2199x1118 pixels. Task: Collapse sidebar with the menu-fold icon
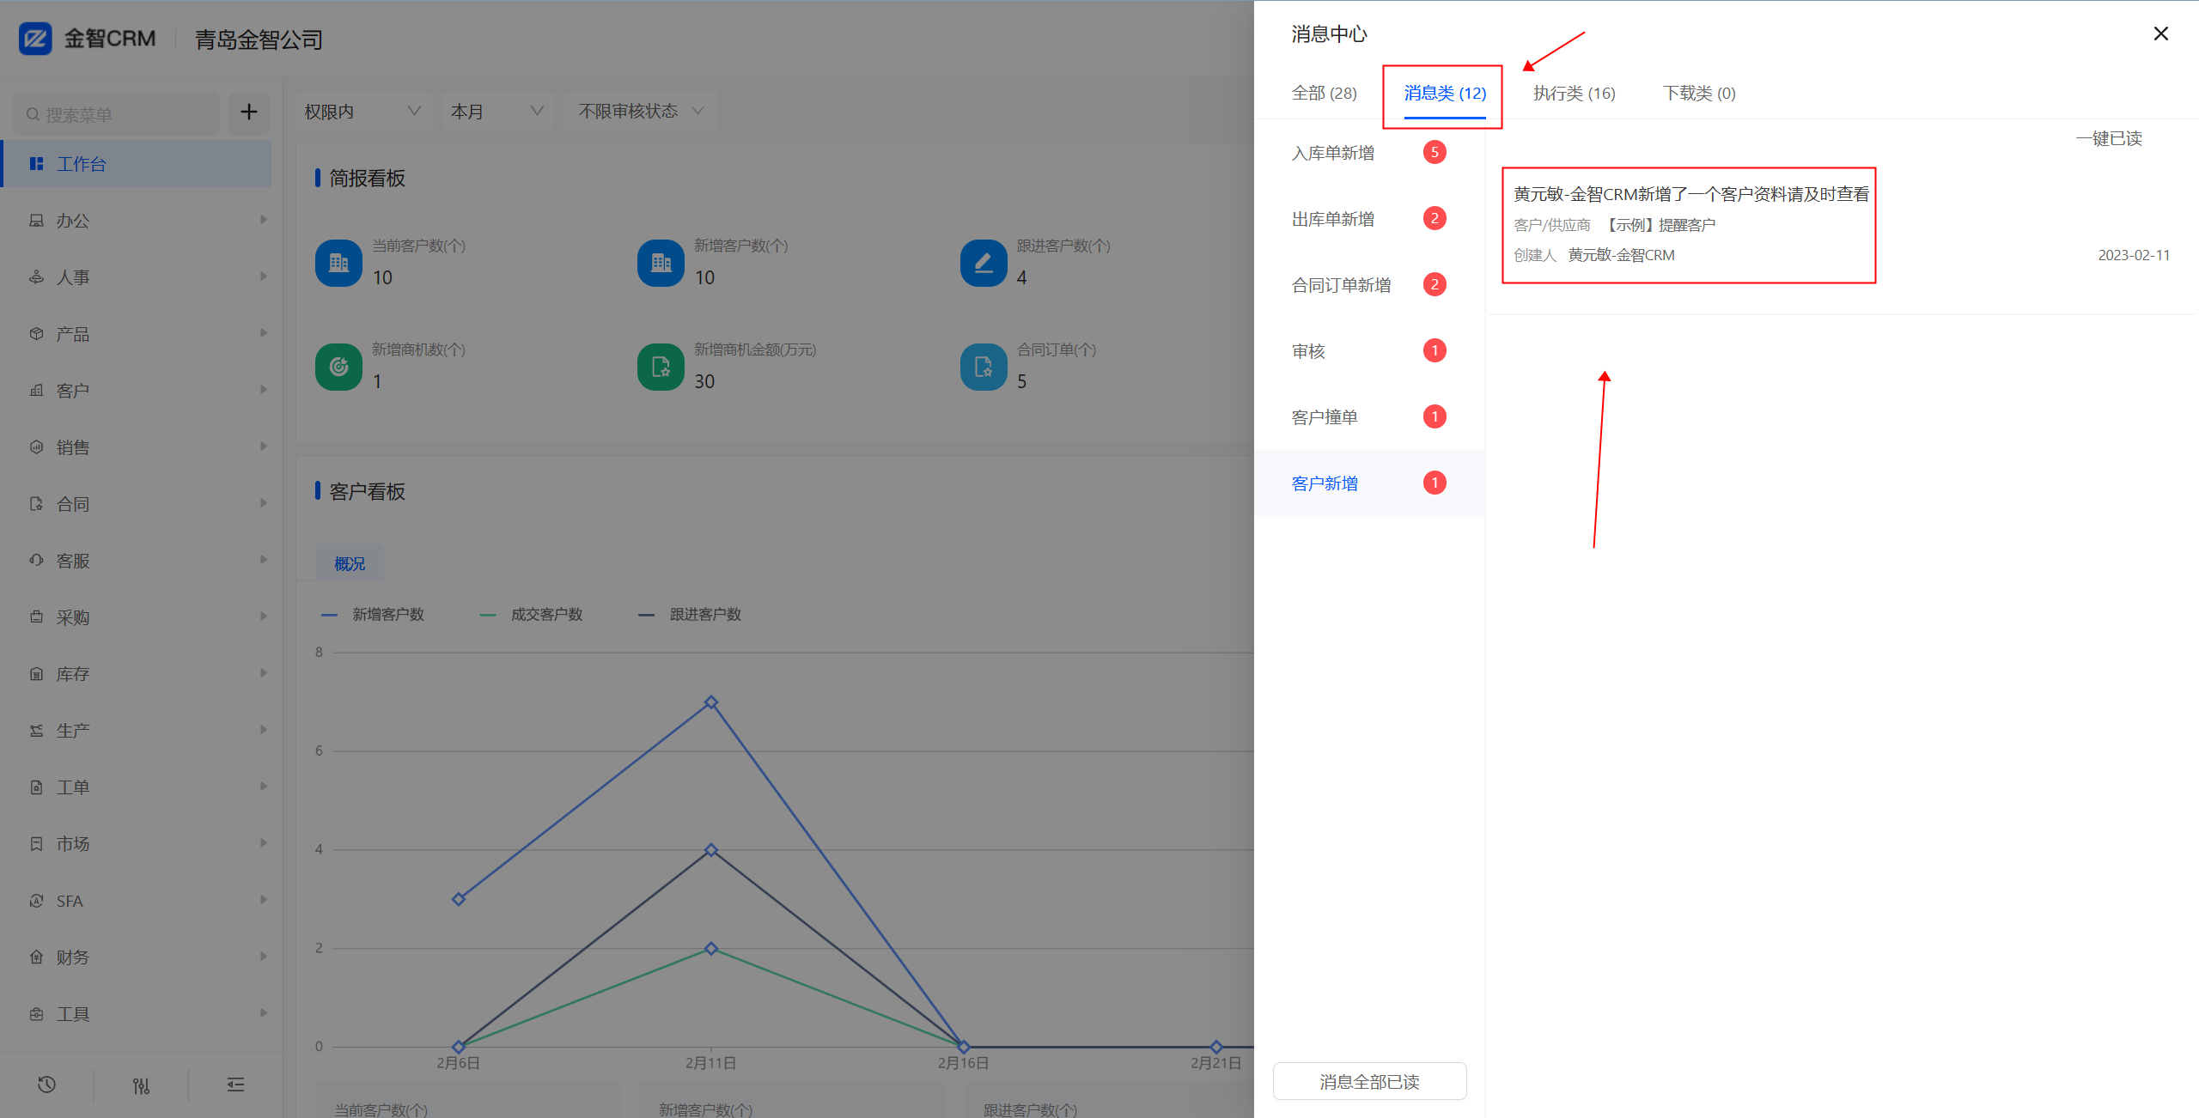pos(235,1085)
